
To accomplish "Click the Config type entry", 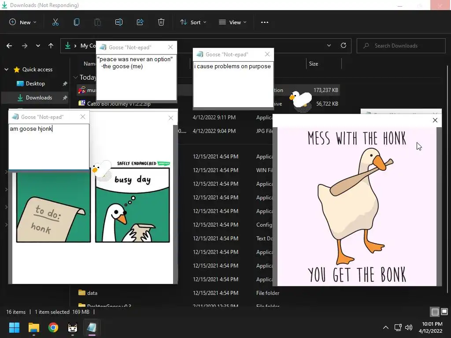I will (264, 225).
